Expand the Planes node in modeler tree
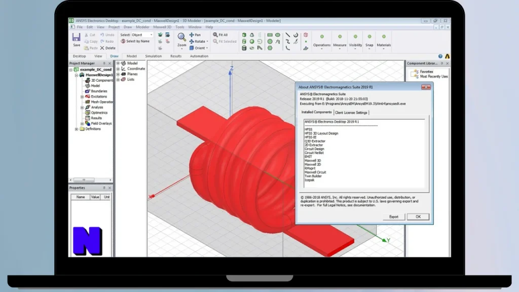Viewport: 519px width, 292px height. (x=118, y=74)
